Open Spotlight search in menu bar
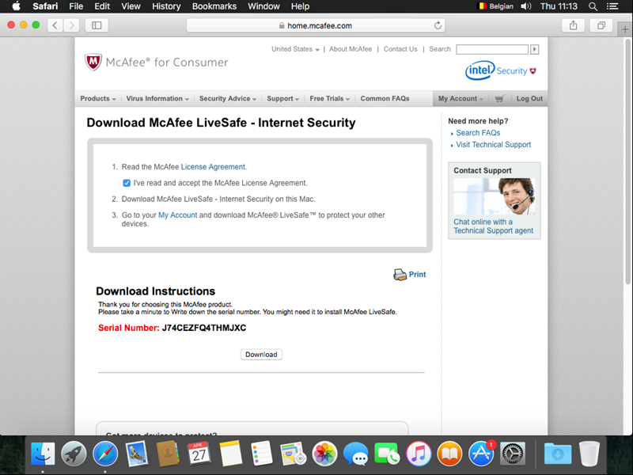This screenshot has height=475, width=633. coord(593,6)
